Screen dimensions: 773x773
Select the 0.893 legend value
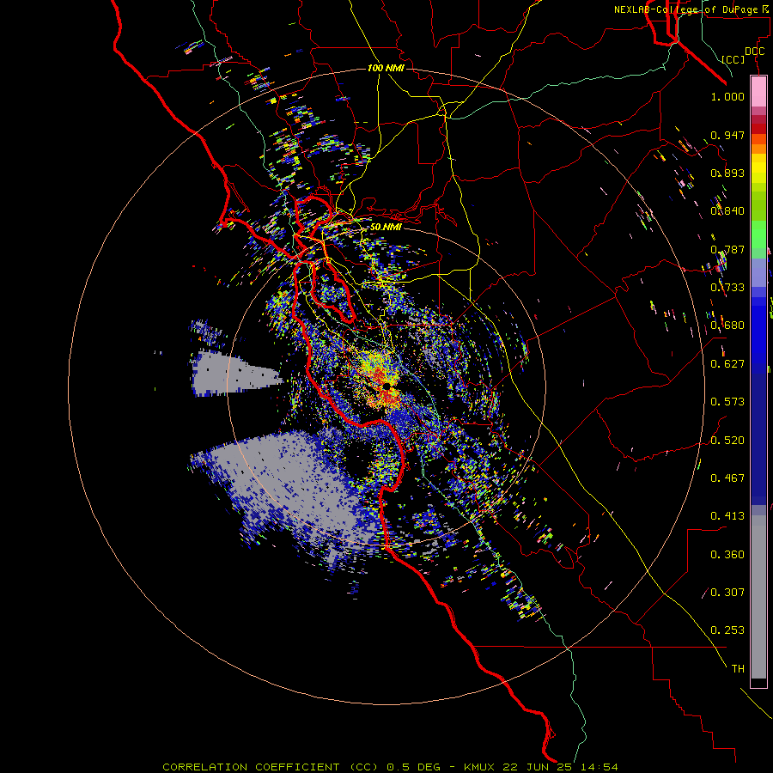coord(727,173)
